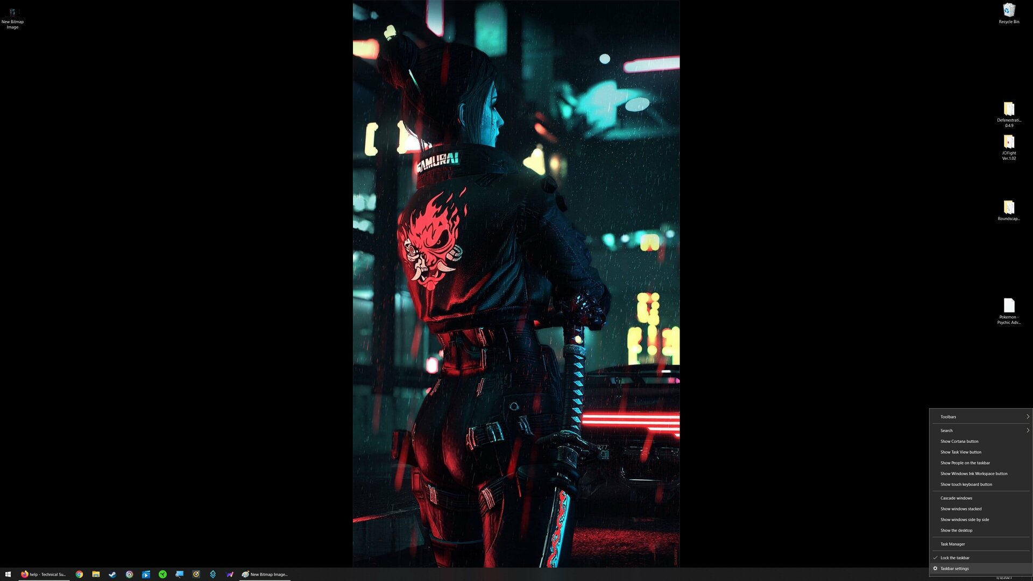Open the Movies & TV taskbar app

[x=146, y=574]
